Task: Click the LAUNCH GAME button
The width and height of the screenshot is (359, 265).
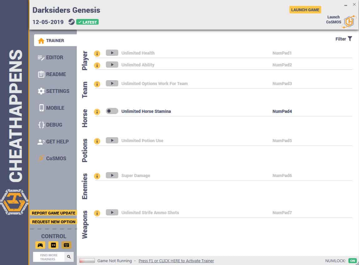Action: tap(305, 10)
